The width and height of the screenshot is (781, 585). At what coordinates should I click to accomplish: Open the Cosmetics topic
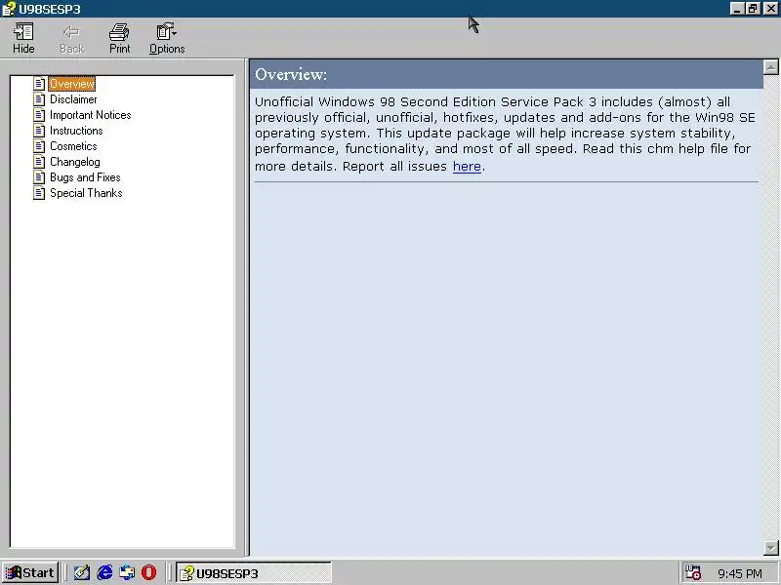pos(73,146)
